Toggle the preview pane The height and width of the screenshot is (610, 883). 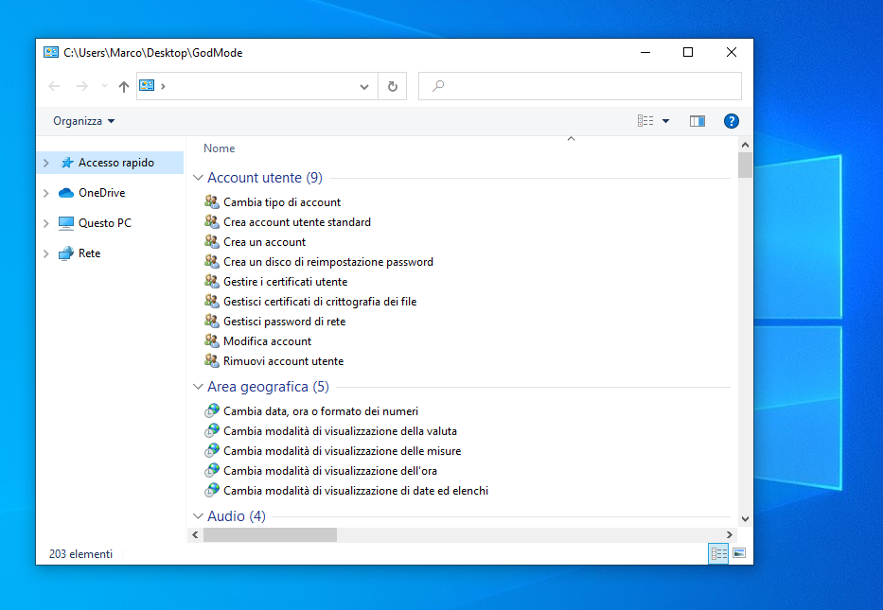coord(698,121)
